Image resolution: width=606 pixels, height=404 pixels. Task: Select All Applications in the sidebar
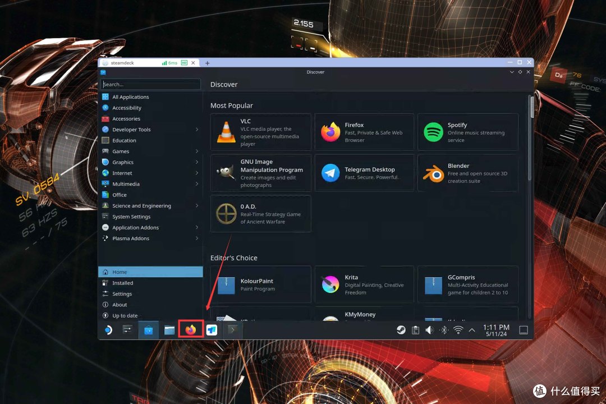click(150, 97)
